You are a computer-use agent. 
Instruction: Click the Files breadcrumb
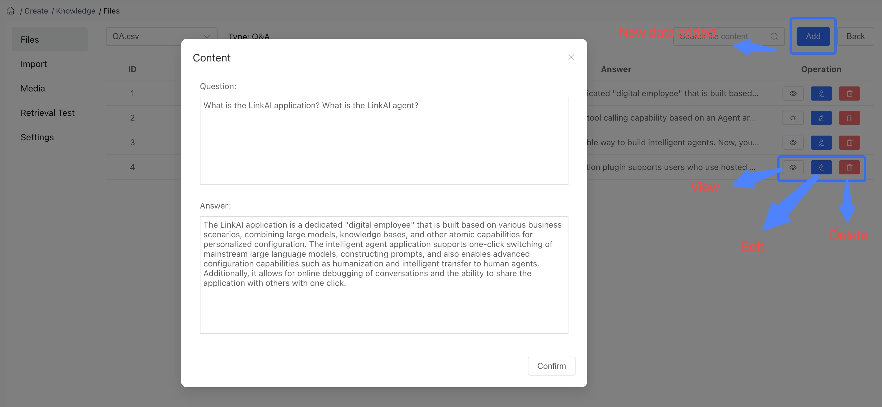point(112,11)
